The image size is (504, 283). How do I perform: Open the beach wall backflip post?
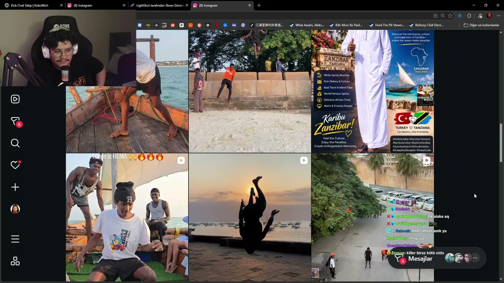tap(250, 91)
